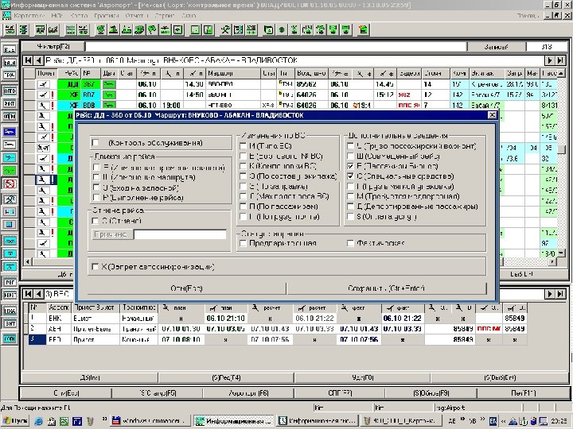Tick the О (Отмена) flight cancellation box
Viewport: 573px width, 429px height.
[x=95, y=220]
